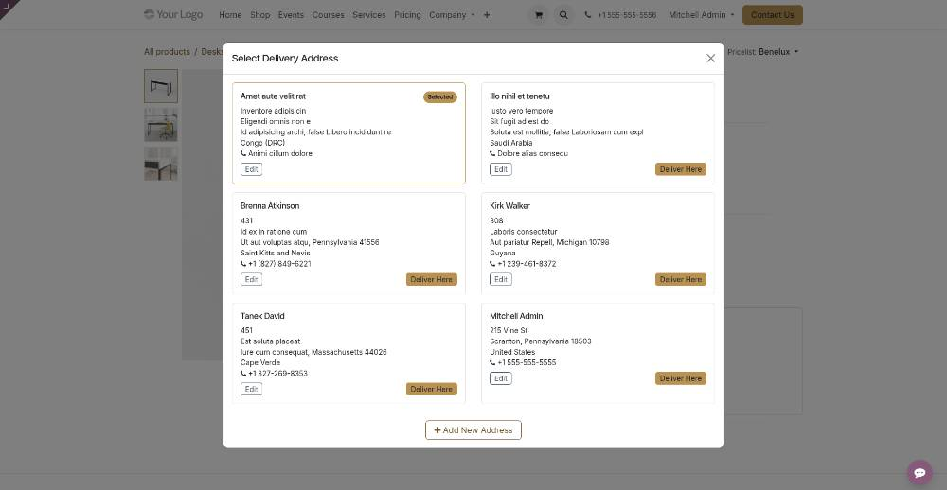The height and width of the screenshot is (490, 947).
Task: Click the Select Delivery Address title
Action: click(x=285, y=59)
